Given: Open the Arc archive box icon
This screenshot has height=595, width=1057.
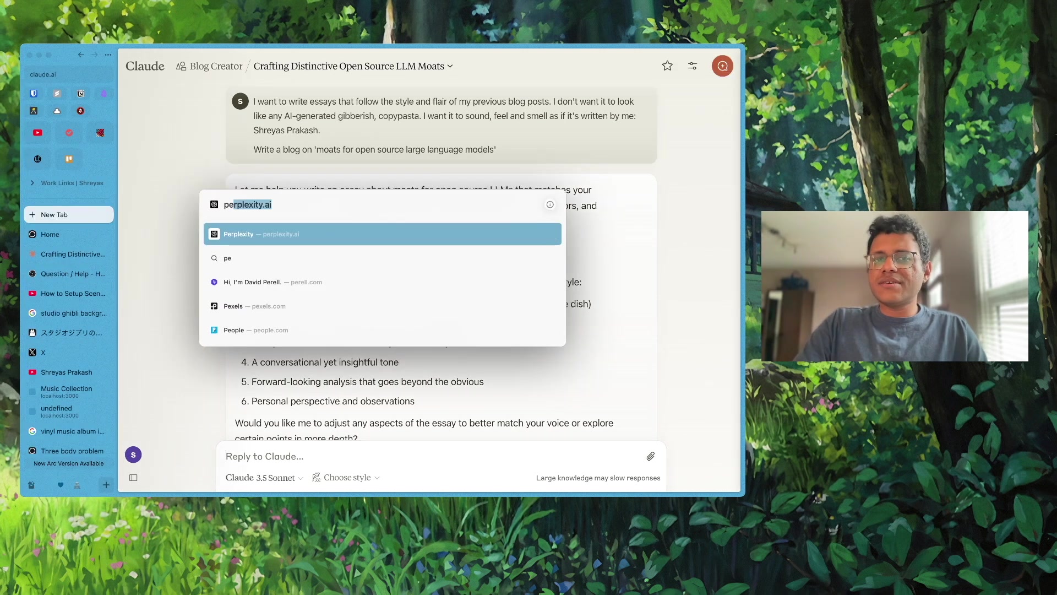Looking at the screenshot, I should point(31,485).
